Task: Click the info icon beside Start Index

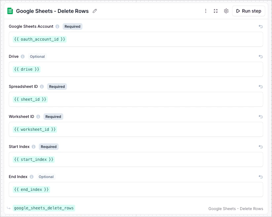Action: click(x=34, y=147)
